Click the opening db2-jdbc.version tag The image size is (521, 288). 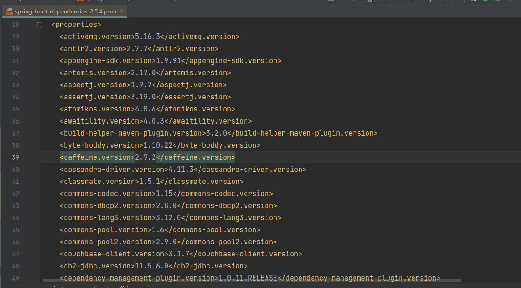tap(97, 266)
